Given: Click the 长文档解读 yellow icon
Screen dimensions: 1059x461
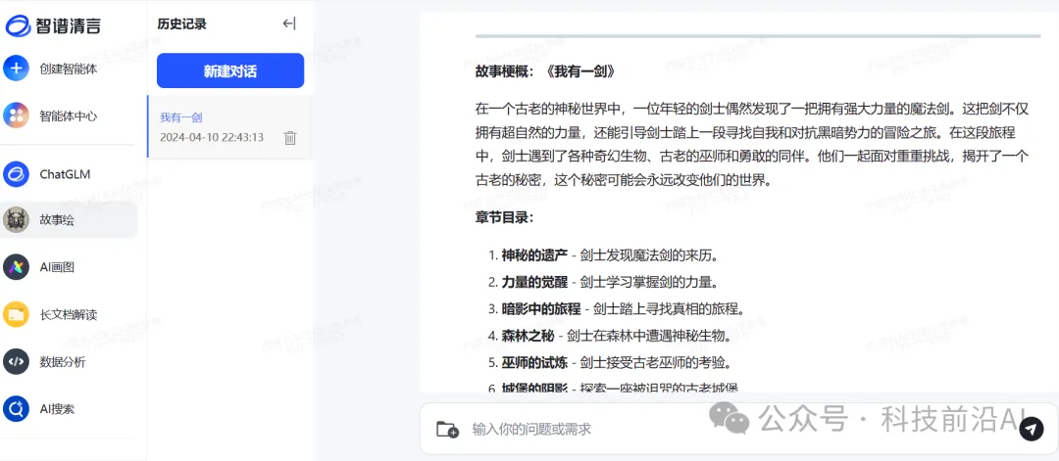Looking at the screenshot, I should (x=17, y=314).
